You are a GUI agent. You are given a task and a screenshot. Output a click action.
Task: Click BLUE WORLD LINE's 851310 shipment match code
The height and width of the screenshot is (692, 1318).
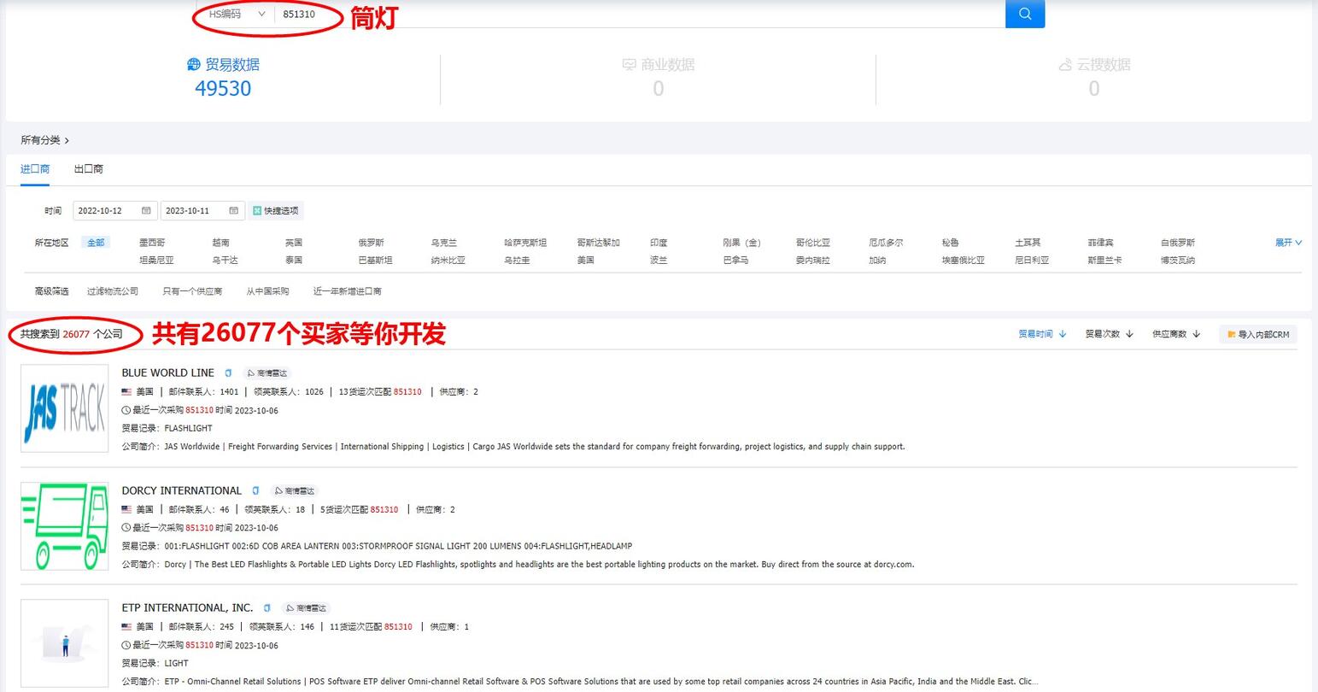[x=407, y=392]
